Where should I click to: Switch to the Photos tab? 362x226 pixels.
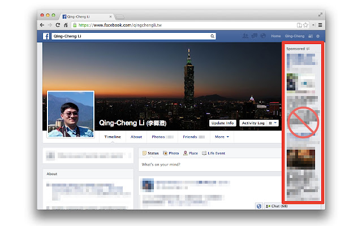pos(162,137)
